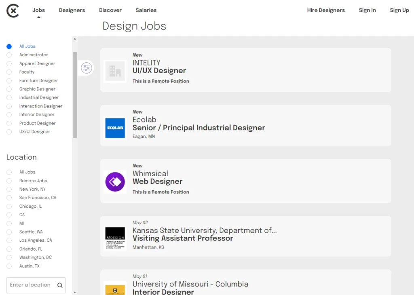Select the Austin, TX radio button
The image size is (414, 295).
pyautogui.click(x=9, y=266)
